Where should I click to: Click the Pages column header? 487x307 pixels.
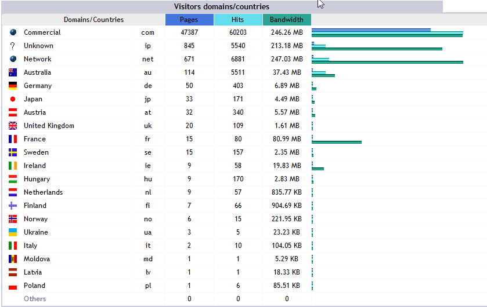click(189, 20)
